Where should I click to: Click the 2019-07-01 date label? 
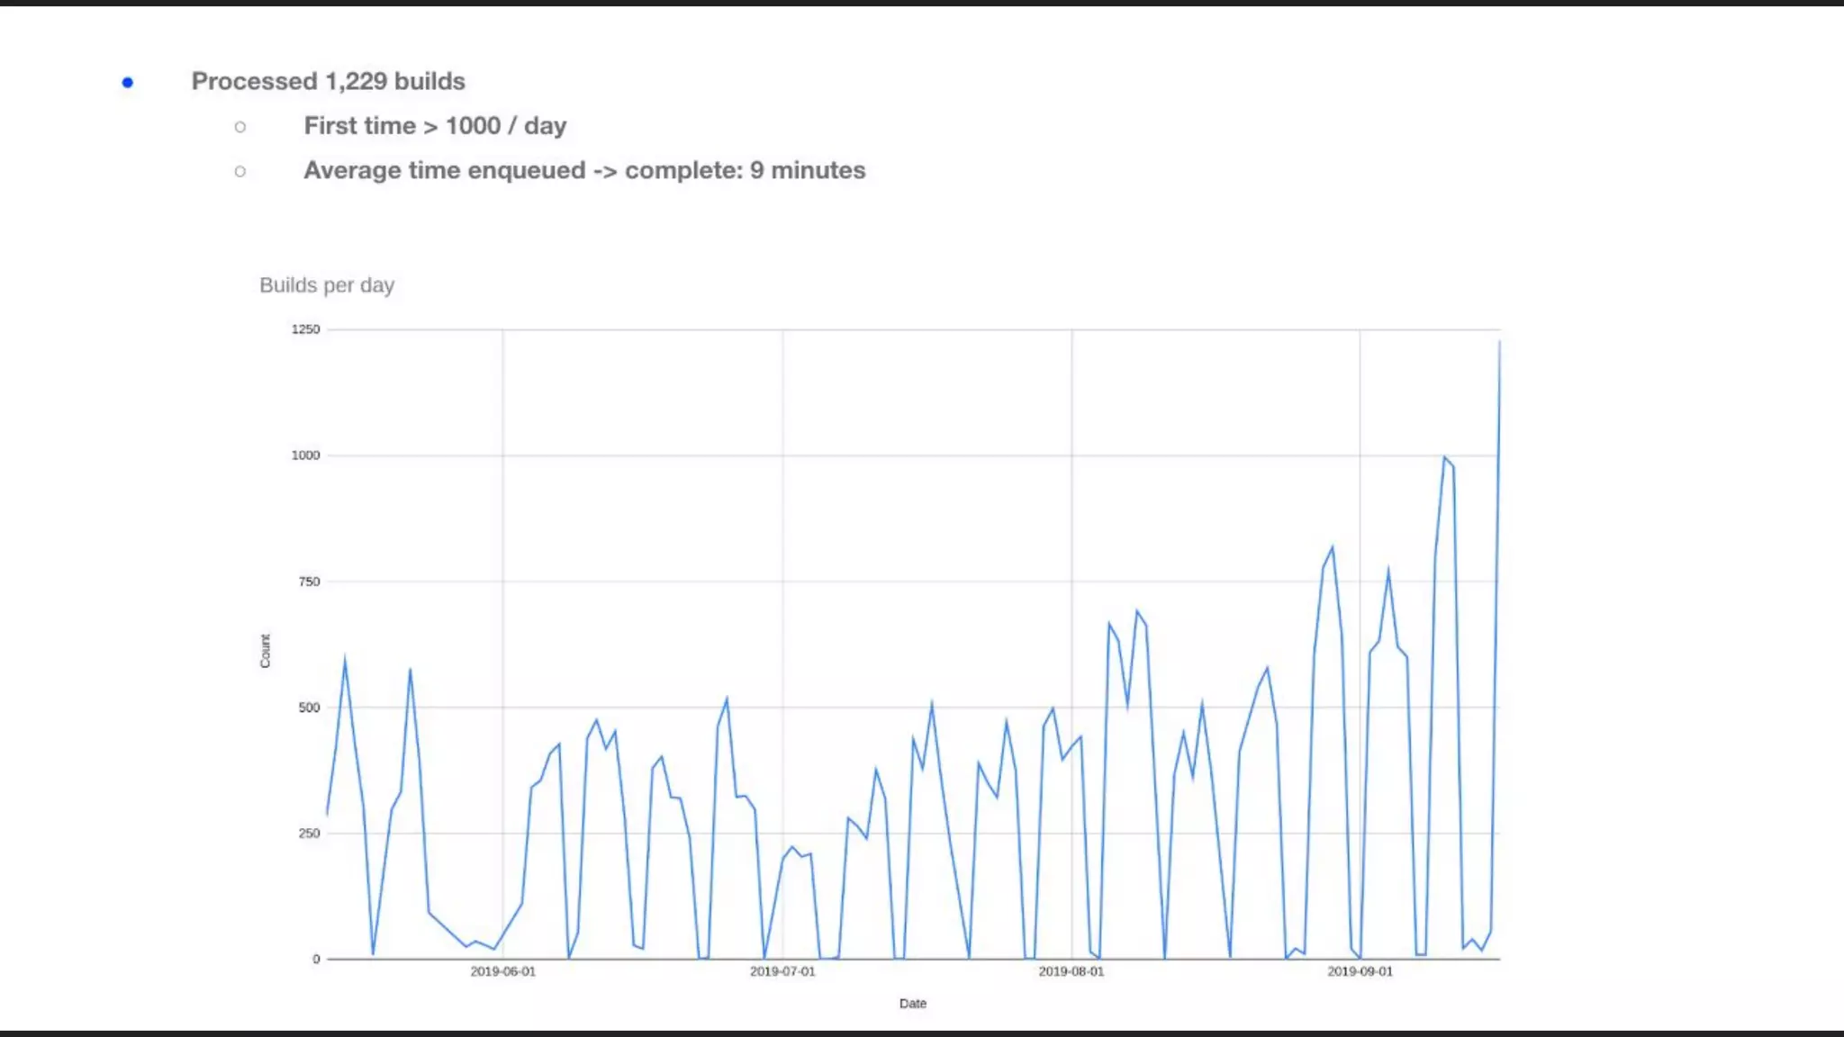782,972
